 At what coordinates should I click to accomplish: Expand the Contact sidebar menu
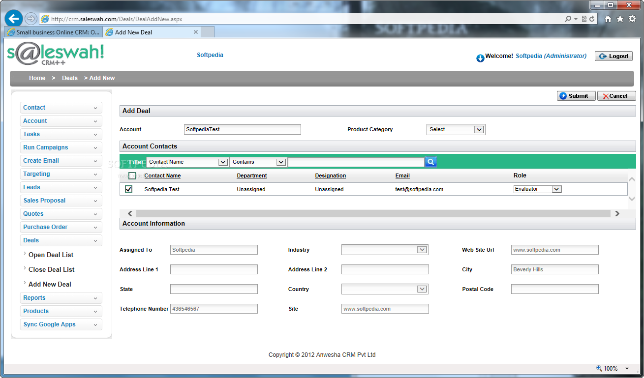click(61, 108)
